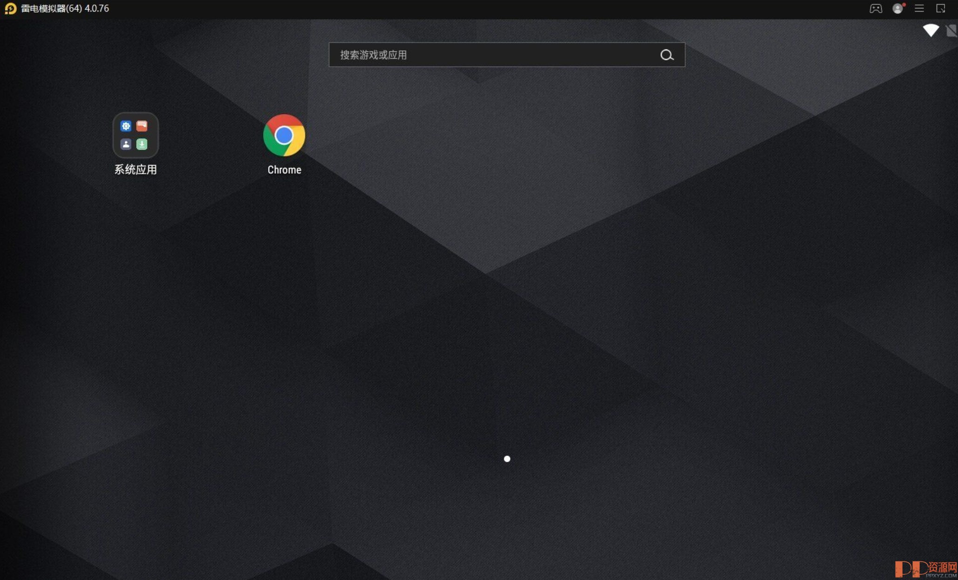Open the user account avatar
This screenshot has width=958, height=580.
tap(897, 8)
